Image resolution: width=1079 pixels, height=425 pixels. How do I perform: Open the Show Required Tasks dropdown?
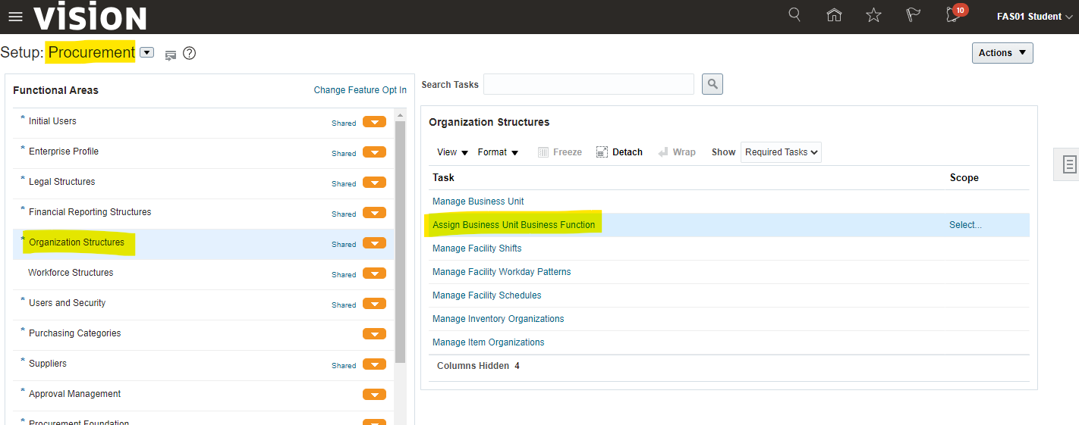(781, 152)
